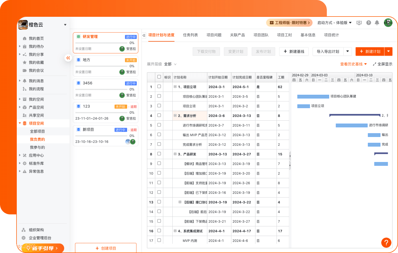This screenshot has width=398, height=253.
Task: Click the notification bell icon in header
Action: (377, 23)
